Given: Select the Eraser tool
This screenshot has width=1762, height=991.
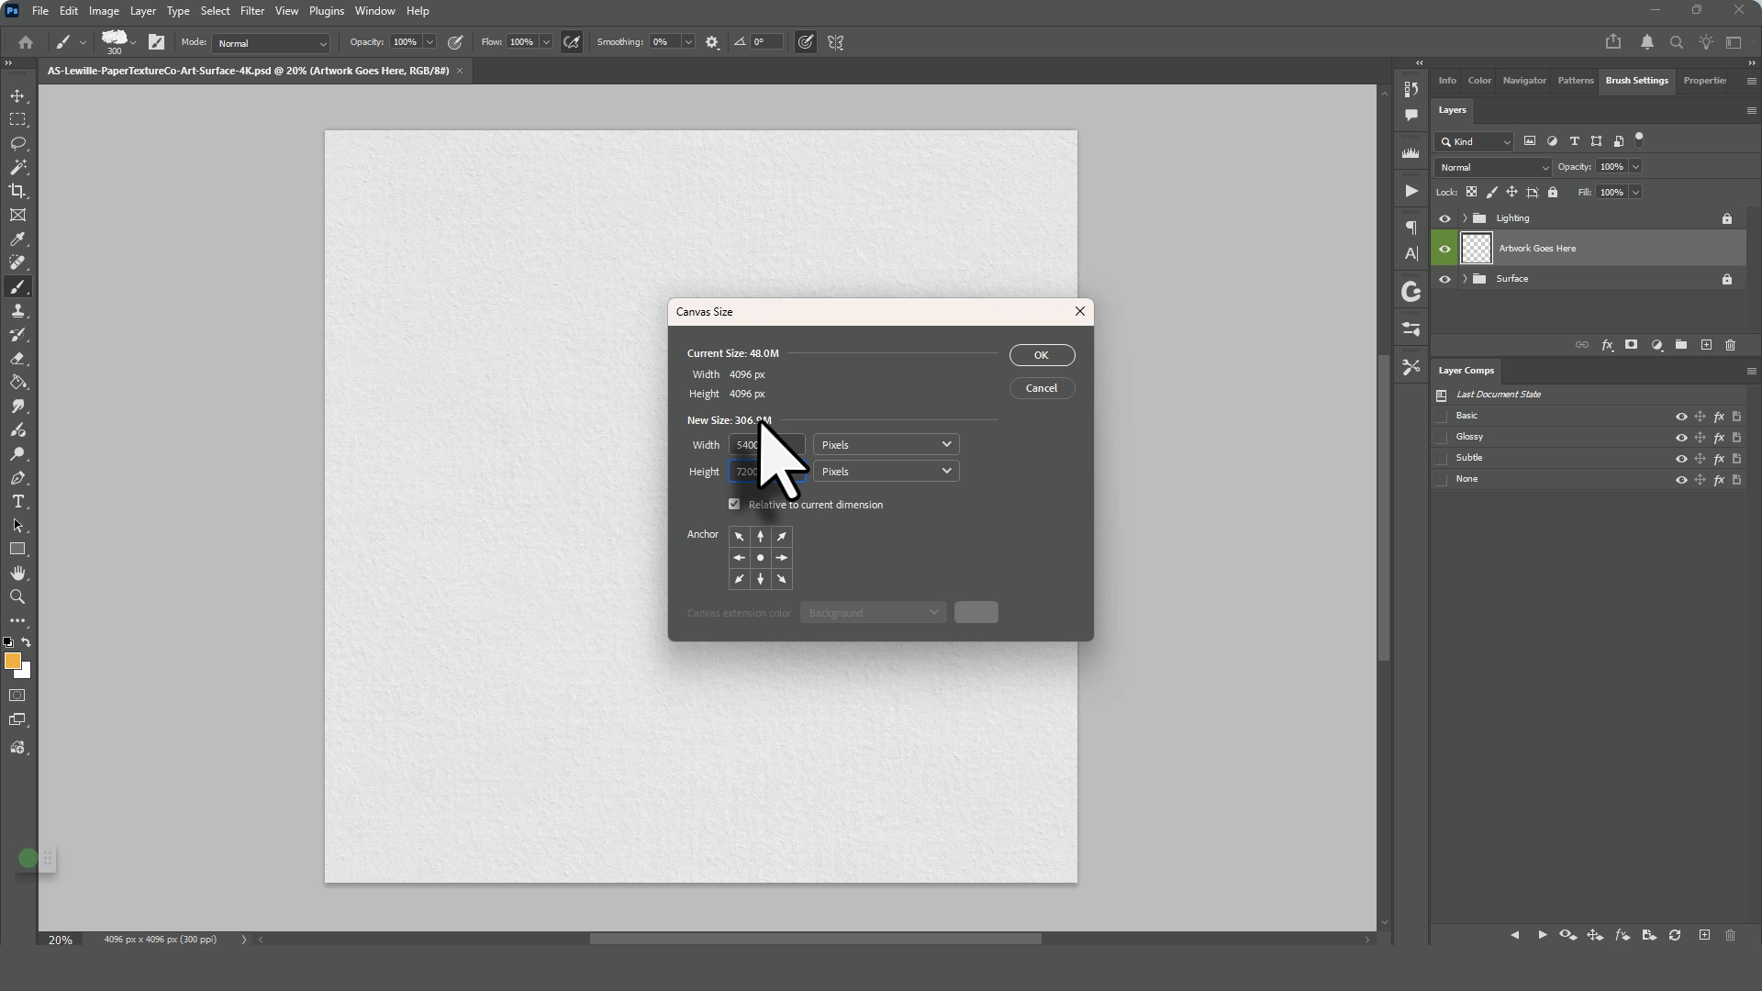Looking at the screenshot, I should pyautogui.click(x=17, y=359).
